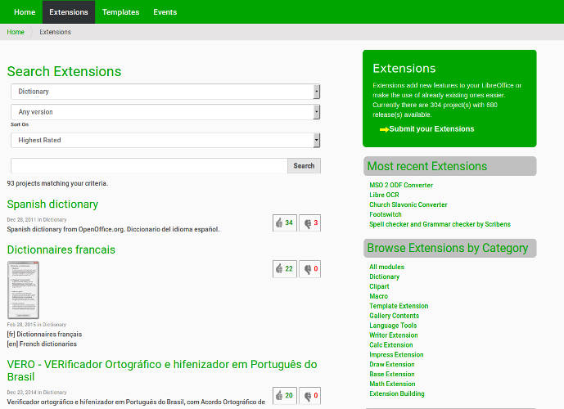The height and width of the screenshot is (409, 564).
Task: Open the Highest Rated sort dropdown
Action: point(165,140)
